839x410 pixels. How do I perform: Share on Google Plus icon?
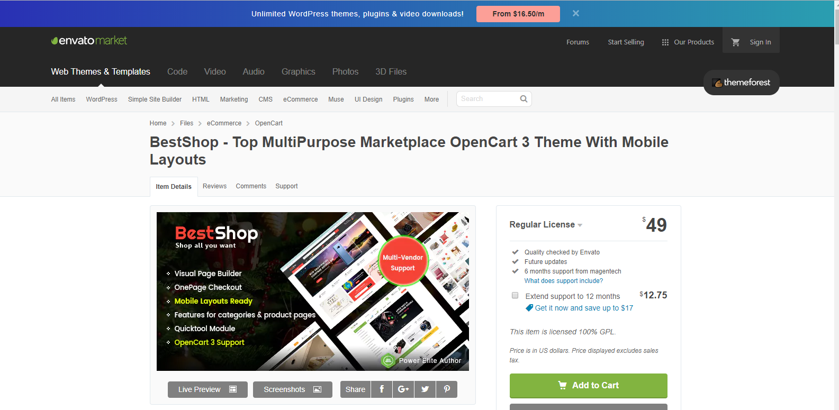click(x=403, y=389)
